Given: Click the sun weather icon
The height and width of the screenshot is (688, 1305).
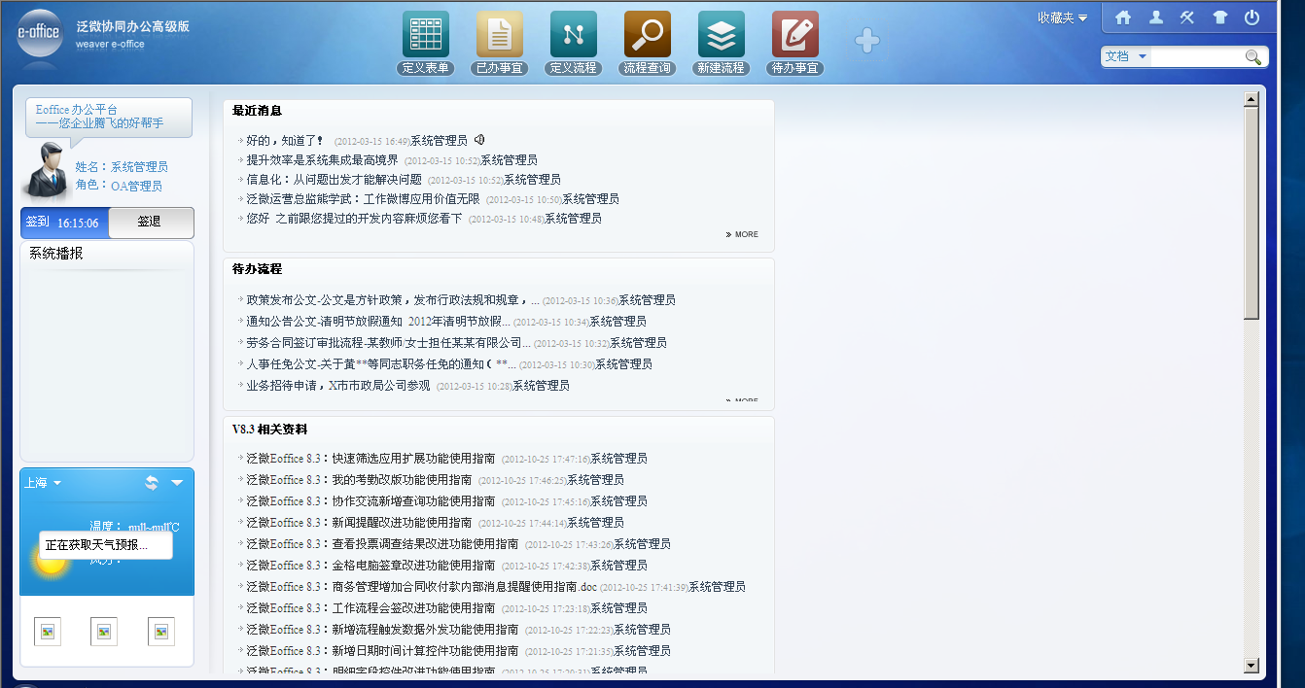Looking at the screenshot, I should coord(50,562).
